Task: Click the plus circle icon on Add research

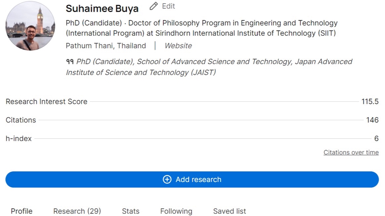Action: tap(167, 180)
